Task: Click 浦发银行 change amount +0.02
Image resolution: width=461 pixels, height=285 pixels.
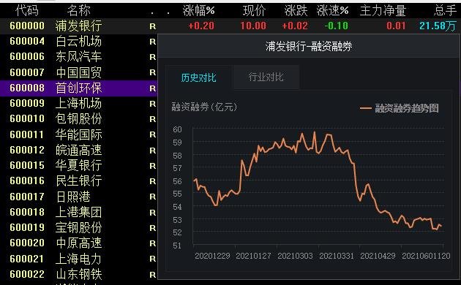Action: [295, 26]
